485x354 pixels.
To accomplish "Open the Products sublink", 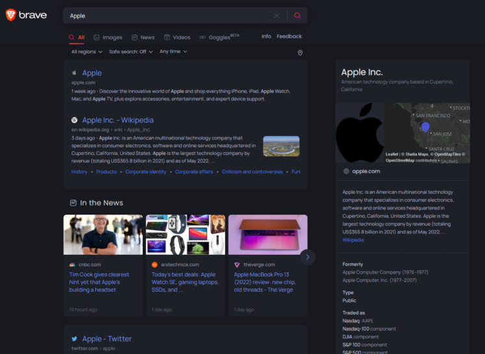I will (x=106, y=172).
